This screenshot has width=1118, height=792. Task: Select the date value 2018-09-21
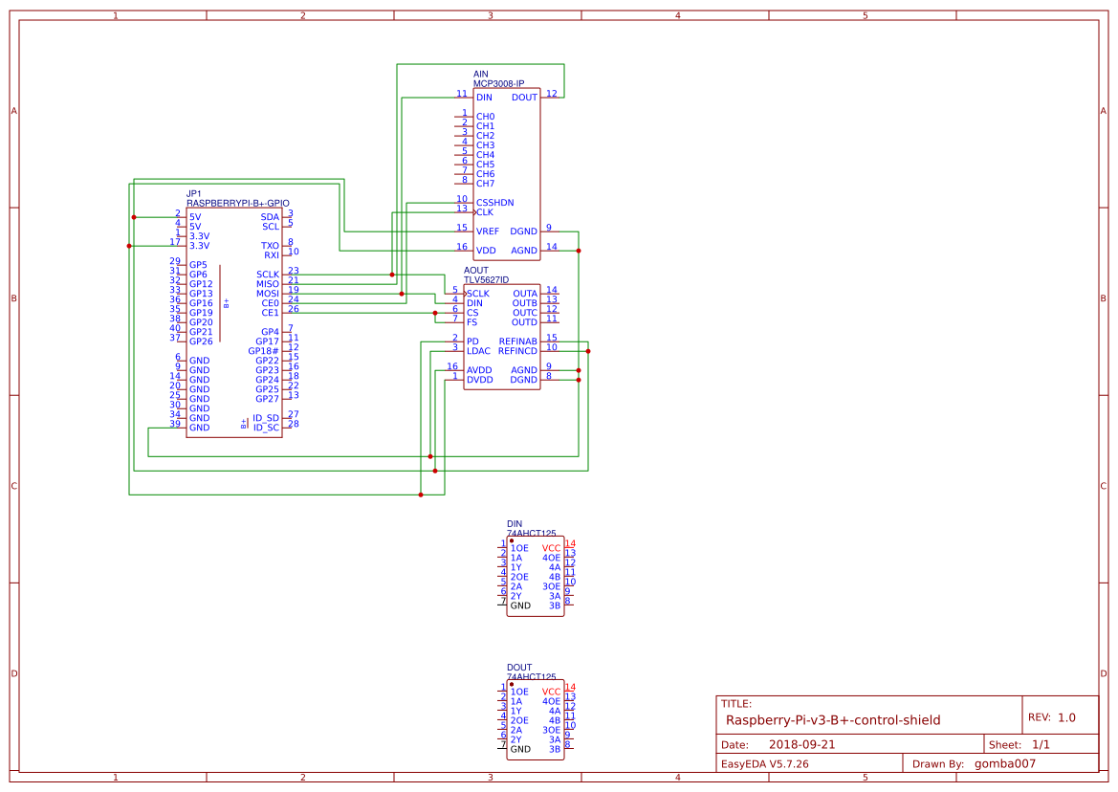(801, 745)
